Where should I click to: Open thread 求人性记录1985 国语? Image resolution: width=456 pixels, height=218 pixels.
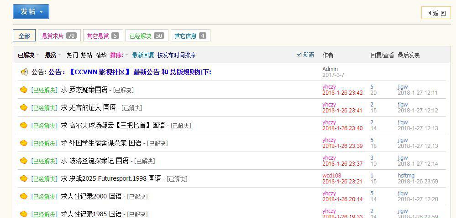coord(91,214)
